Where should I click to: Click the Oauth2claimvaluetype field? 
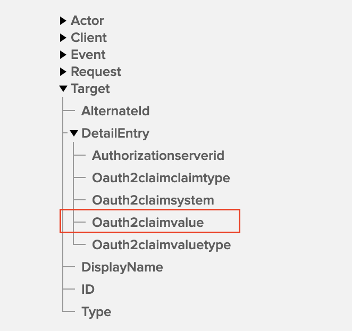(161, 245)
